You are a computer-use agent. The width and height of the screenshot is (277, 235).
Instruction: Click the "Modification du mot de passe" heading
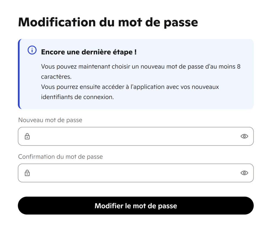[108, 22]
